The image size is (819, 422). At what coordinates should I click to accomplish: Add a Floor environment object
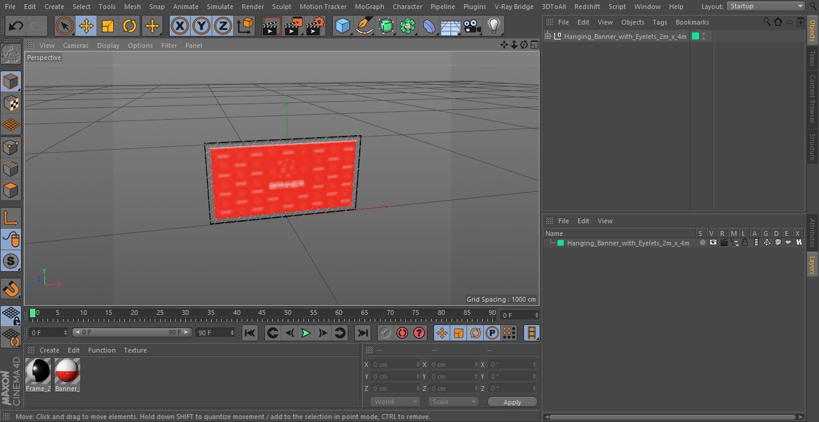pyautogui.click(x=450, y=26)
